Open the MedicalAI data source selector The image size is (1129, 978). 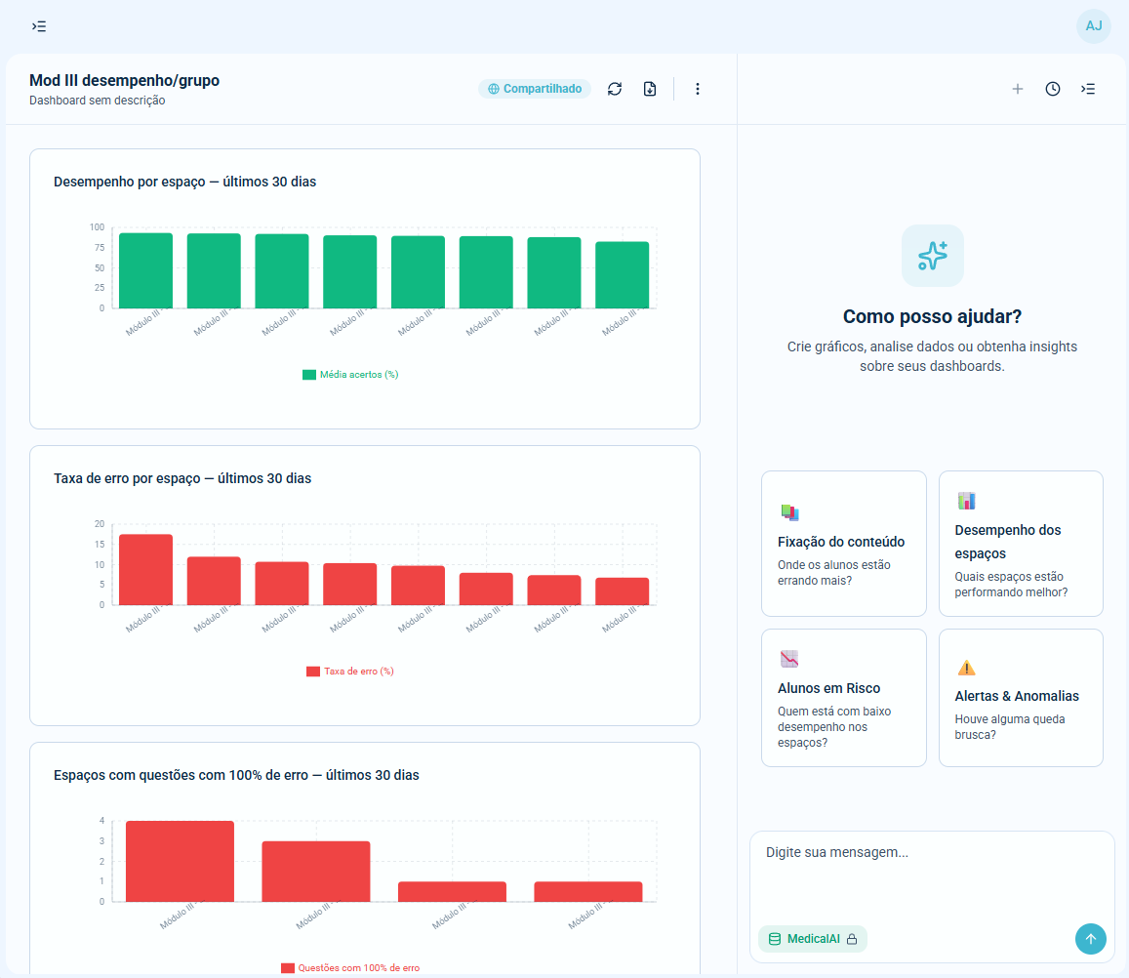pos(813,939)
